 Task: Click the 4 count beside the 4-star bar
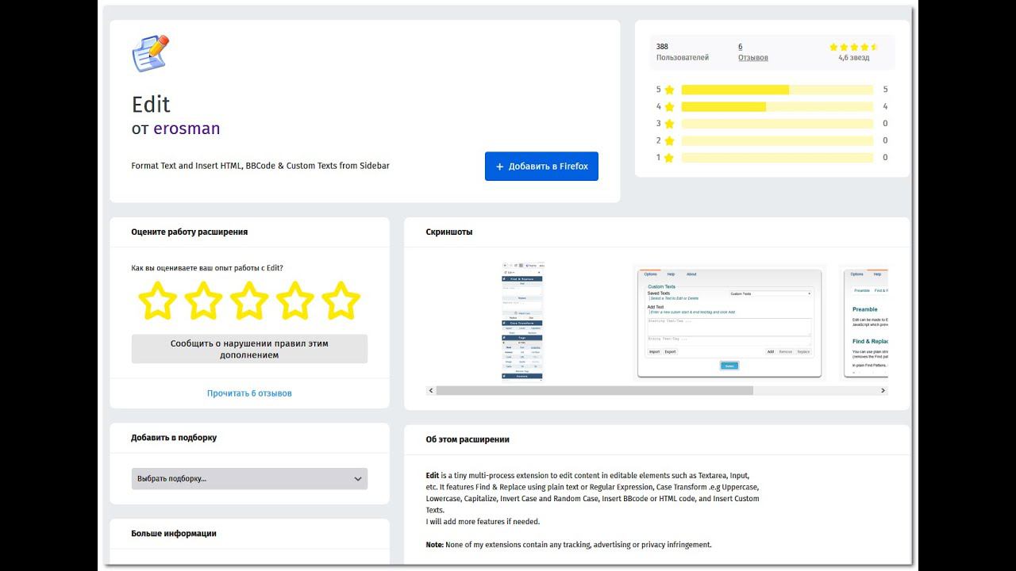pyautogui.click(x=885, y=106)
